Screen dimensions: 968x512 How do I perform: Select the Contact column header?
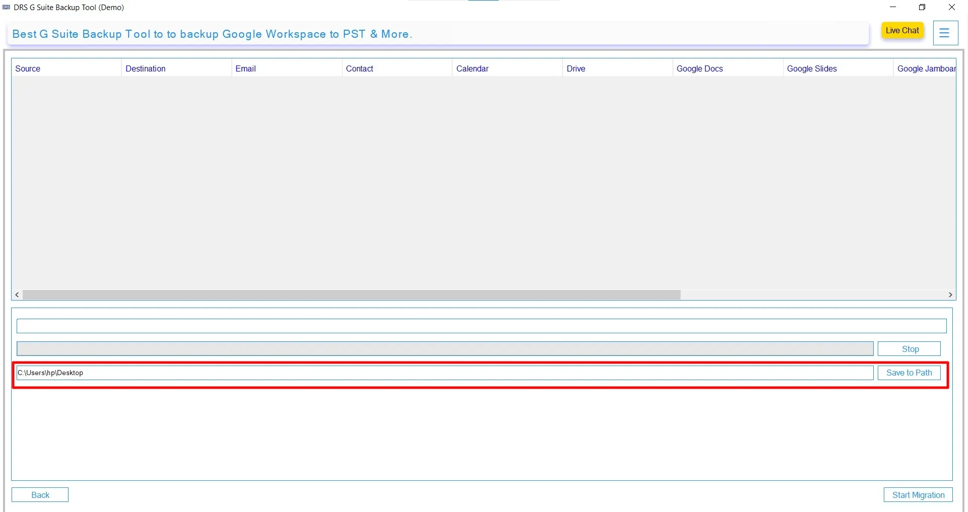point(397,68)
